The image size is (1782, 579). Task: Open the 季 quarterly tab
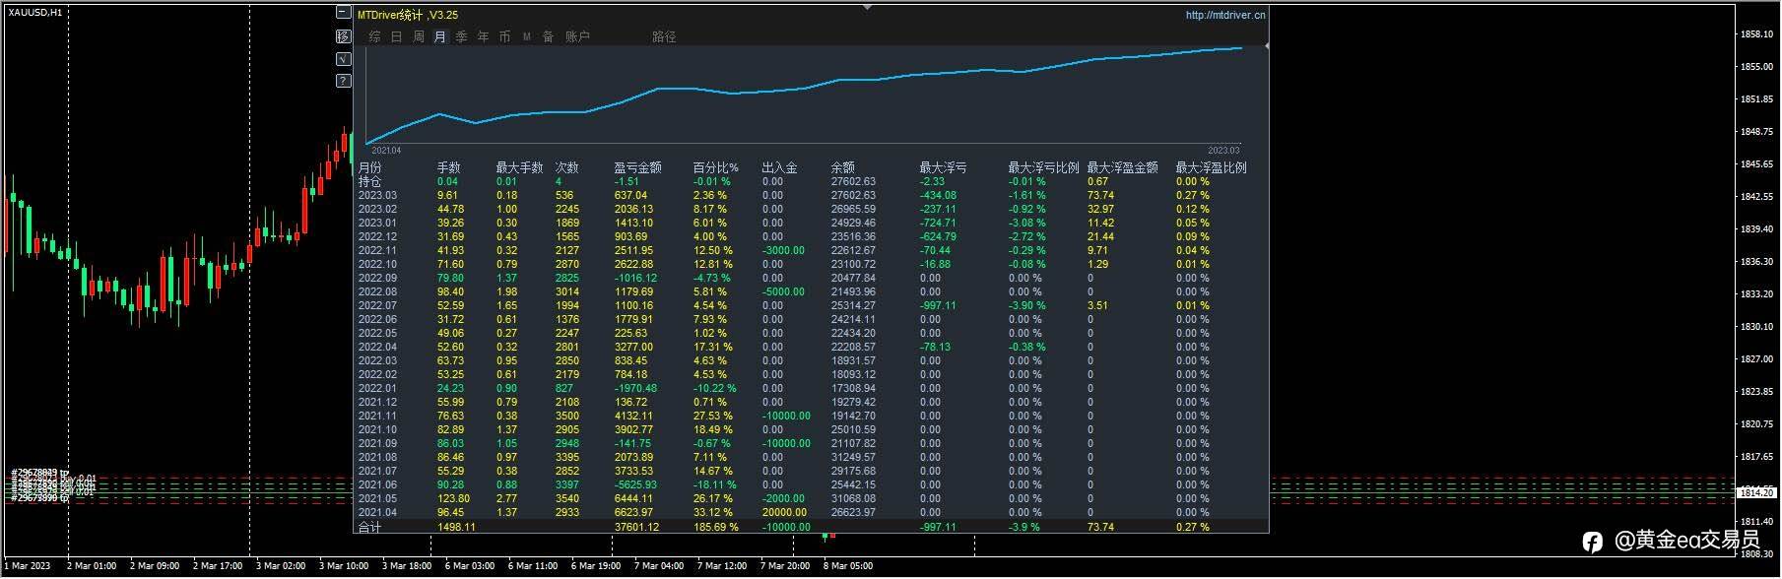click(x=461, y=36)
